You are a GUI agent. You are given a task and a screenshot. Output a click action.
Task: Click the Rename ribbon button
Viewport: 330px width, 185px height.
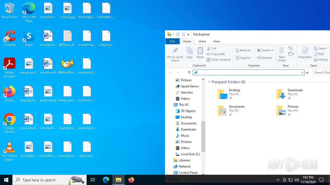click(265, 58)
